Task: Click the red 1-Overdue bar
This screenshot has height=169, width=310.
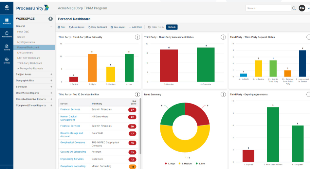Action: point(169,66)
